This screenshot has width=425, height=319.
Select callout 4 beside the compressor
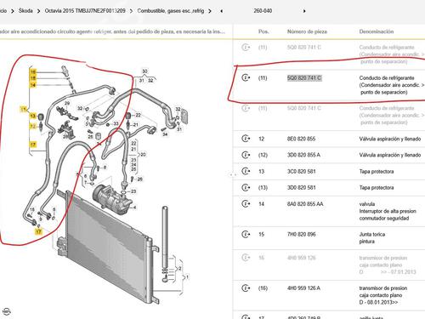pos(134,208)
